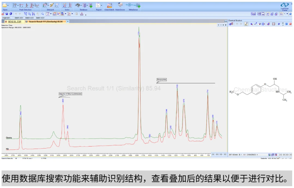
Task: Click the first Batch ASV button
Action: pos(19,18)
